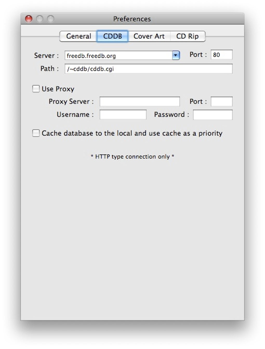The height and width of the screenshot is (349, 265).
Task: Select the Password input field
Action: point(213,115)
